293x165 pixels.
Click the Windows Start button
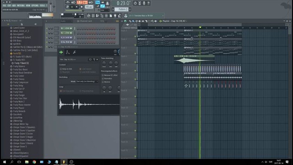click(x=4, y=162)
